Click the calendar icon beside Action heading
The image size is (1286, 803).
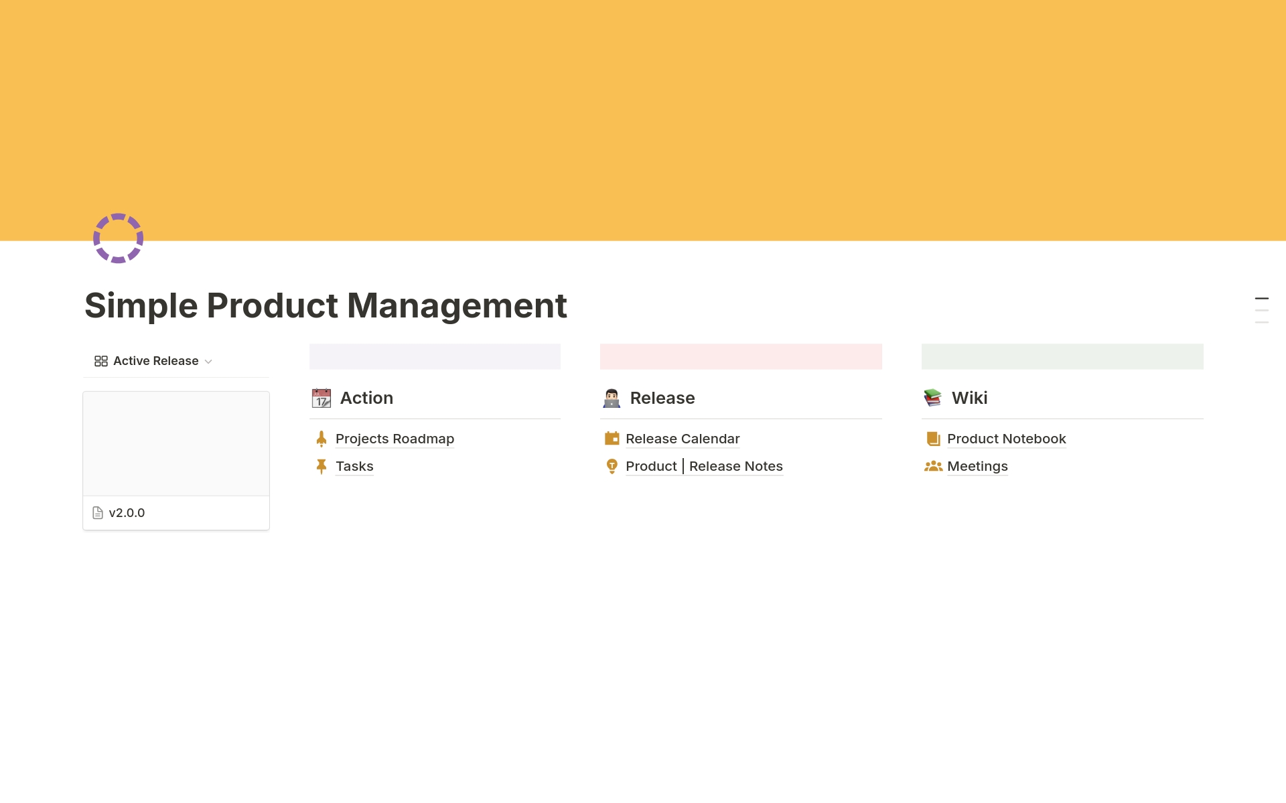(x=321, y=398)
